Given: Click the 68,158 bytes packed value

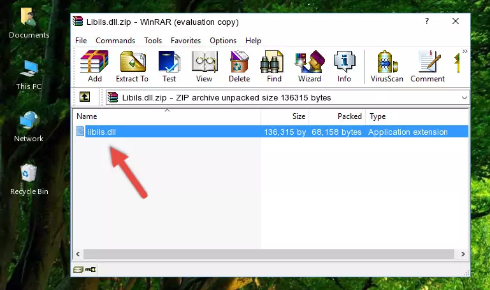Looking at the screenshot, I should tap(336, 132).
